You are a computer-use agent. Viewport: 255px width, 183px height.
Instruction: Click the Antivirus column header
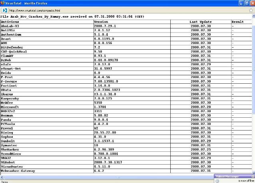coord(10,22)
